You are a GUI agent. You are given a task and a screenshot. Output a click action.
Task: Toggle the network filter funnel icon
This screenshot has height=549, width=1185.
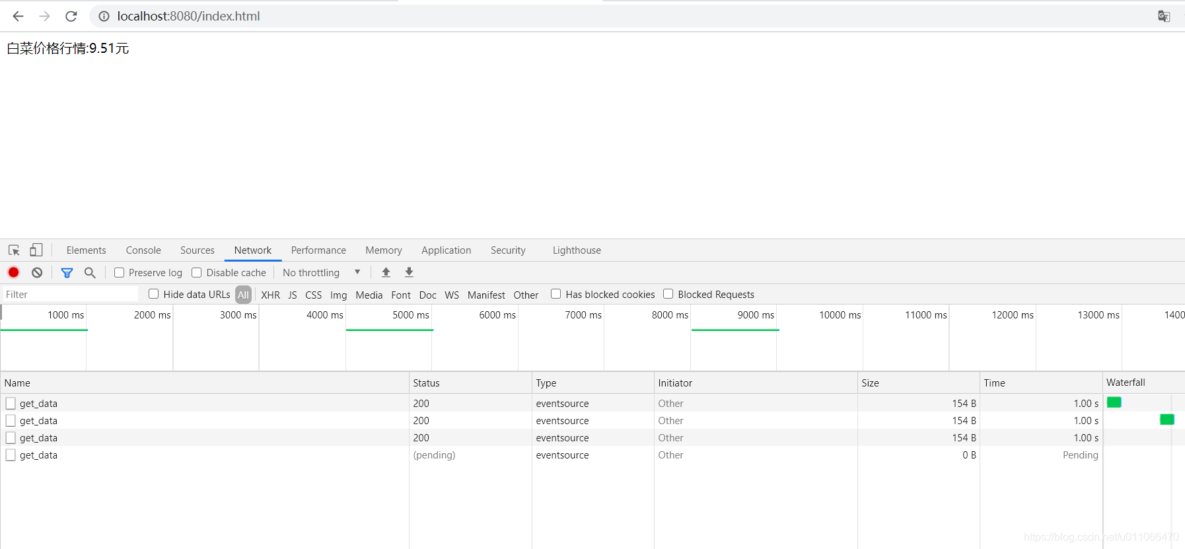click(x=67, y=272)
